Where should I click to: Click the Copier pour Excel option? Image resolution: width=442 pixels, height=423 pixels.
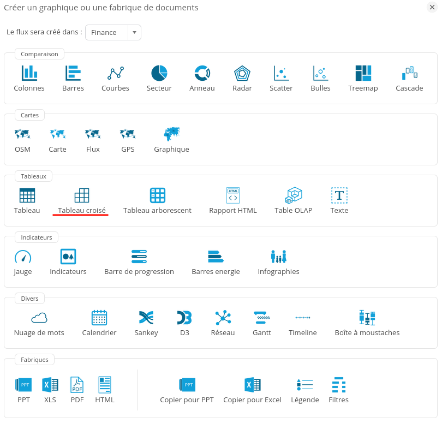pyautogui.click(x=252, y=385)
